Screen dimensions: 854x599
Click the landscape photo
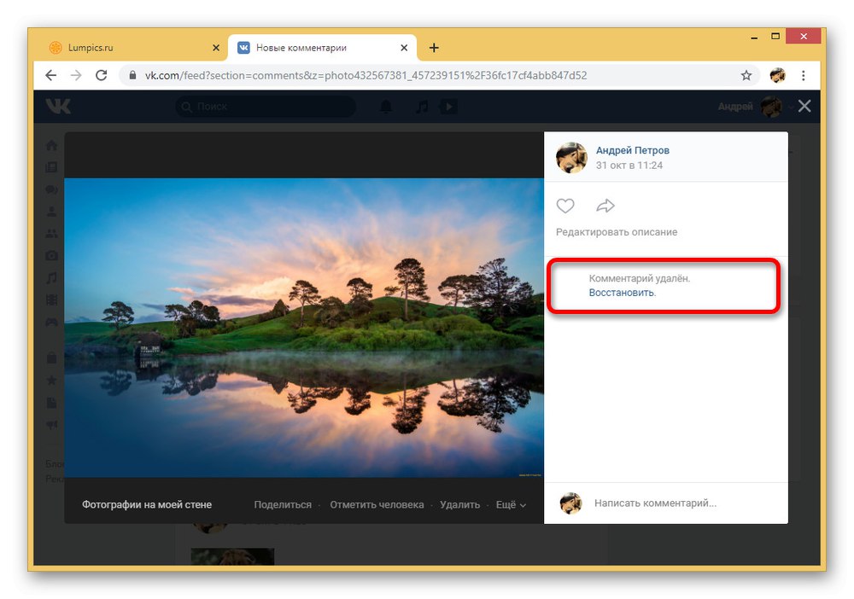[x=304, y=328]
